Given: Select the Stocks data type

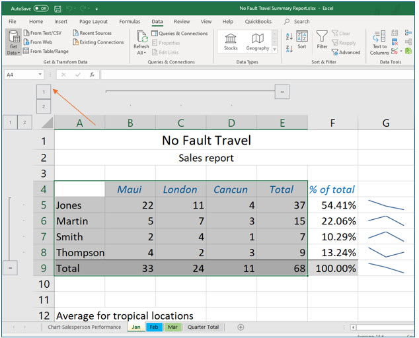Looking at the screenshot, I should [x=231, y=42].
